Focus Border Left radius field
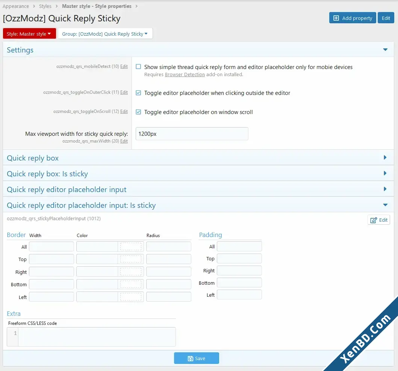The image size is (398, 371). point(169,297)
